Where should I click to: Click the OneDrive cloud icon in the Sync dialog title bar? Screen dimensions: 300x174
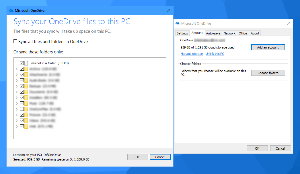11,11
